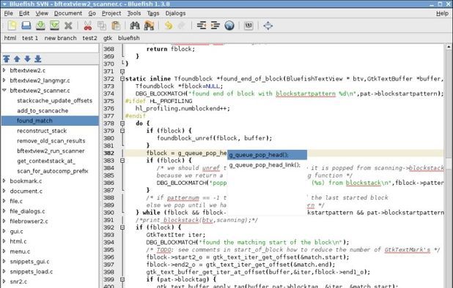Switch to the html tab

pos(10,38)
